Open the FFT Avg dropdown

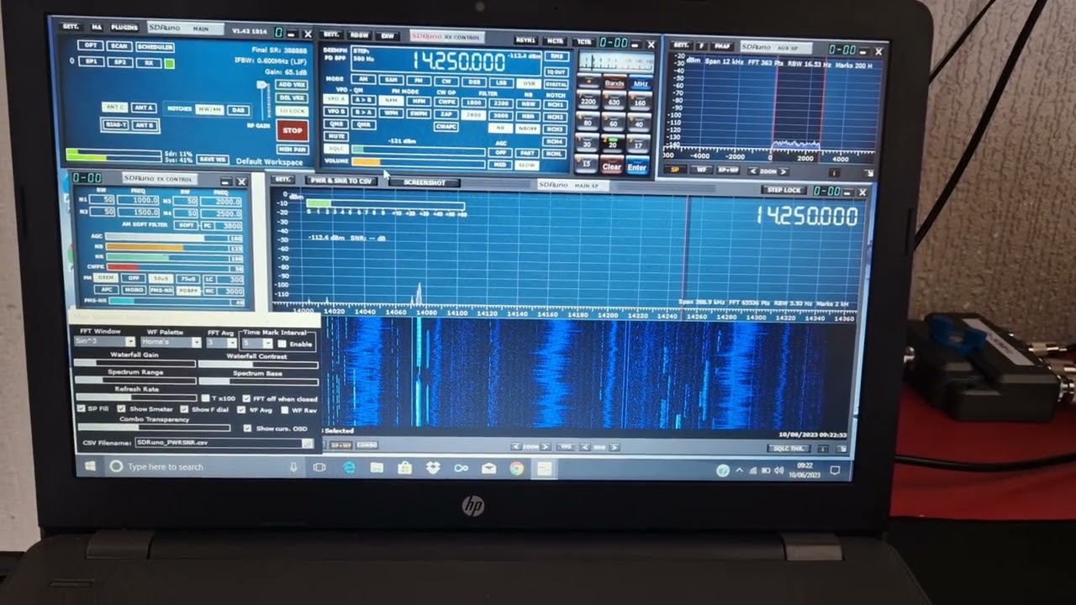coord(233,343)
